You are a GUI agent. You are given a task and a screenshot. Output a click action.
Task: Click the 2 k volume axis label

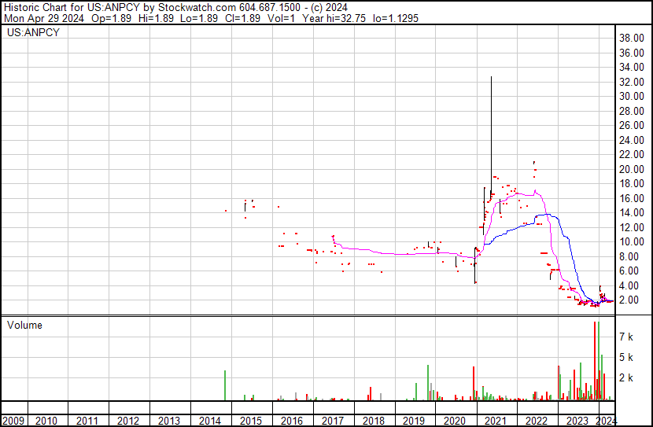pos(626,378)
